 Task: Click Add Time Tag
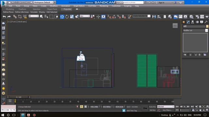[x=132, y=110]
